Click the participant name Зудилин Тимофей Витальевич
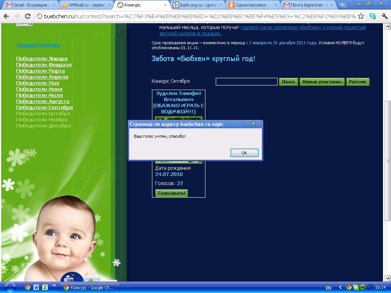The width and height of the screenshot is (391, 293). [179, 97]
